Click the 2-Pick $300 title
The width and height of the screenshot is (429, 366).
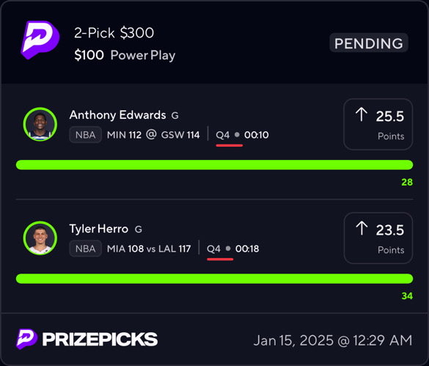point(114,33)
